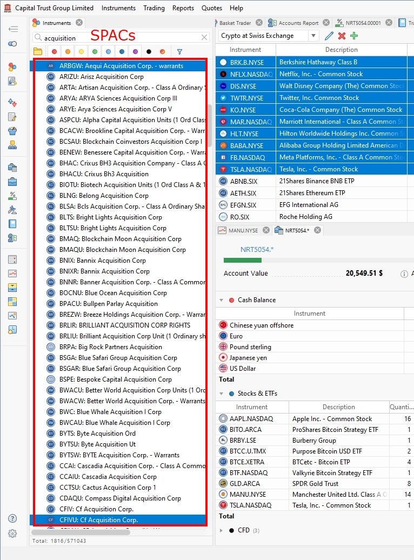Screen dimensions: 414x560
Task: Open the Instruments panel from the sidebar colored-circles icon
Action: (x=12, y=67)
